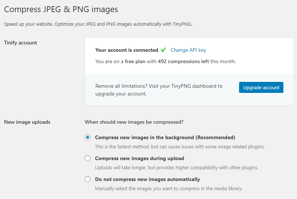Click the Uploads will take longer description

point(176,168)
